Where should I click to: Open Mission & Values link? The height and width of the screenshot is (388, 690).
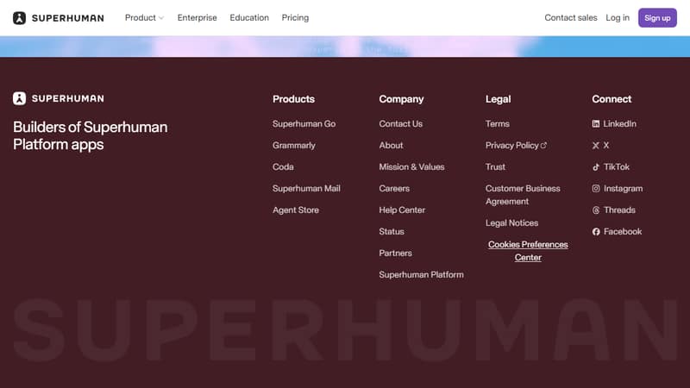(412, 167)
